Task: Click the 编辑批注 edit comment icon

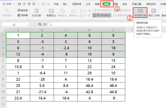Action: tap(62, 11)
